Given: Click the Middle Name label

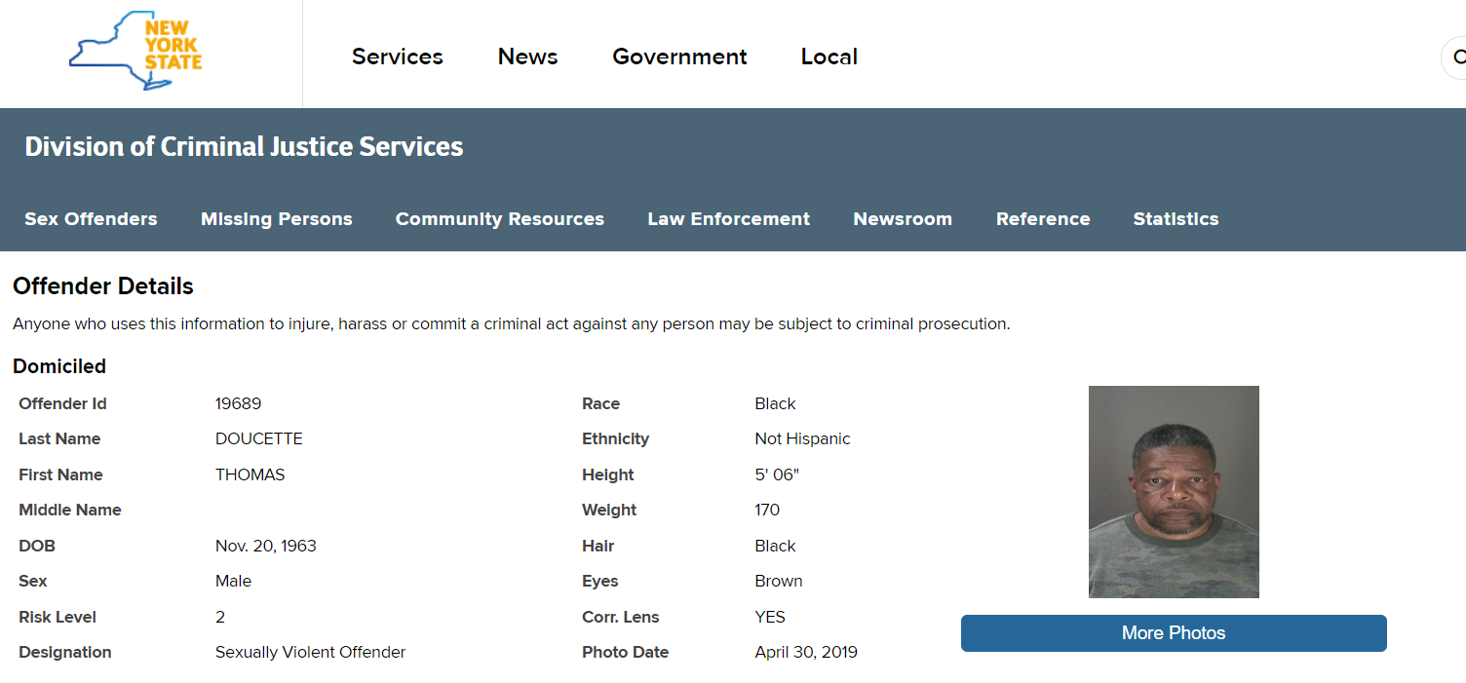Looking at the screenshot, I should point(70,510).
